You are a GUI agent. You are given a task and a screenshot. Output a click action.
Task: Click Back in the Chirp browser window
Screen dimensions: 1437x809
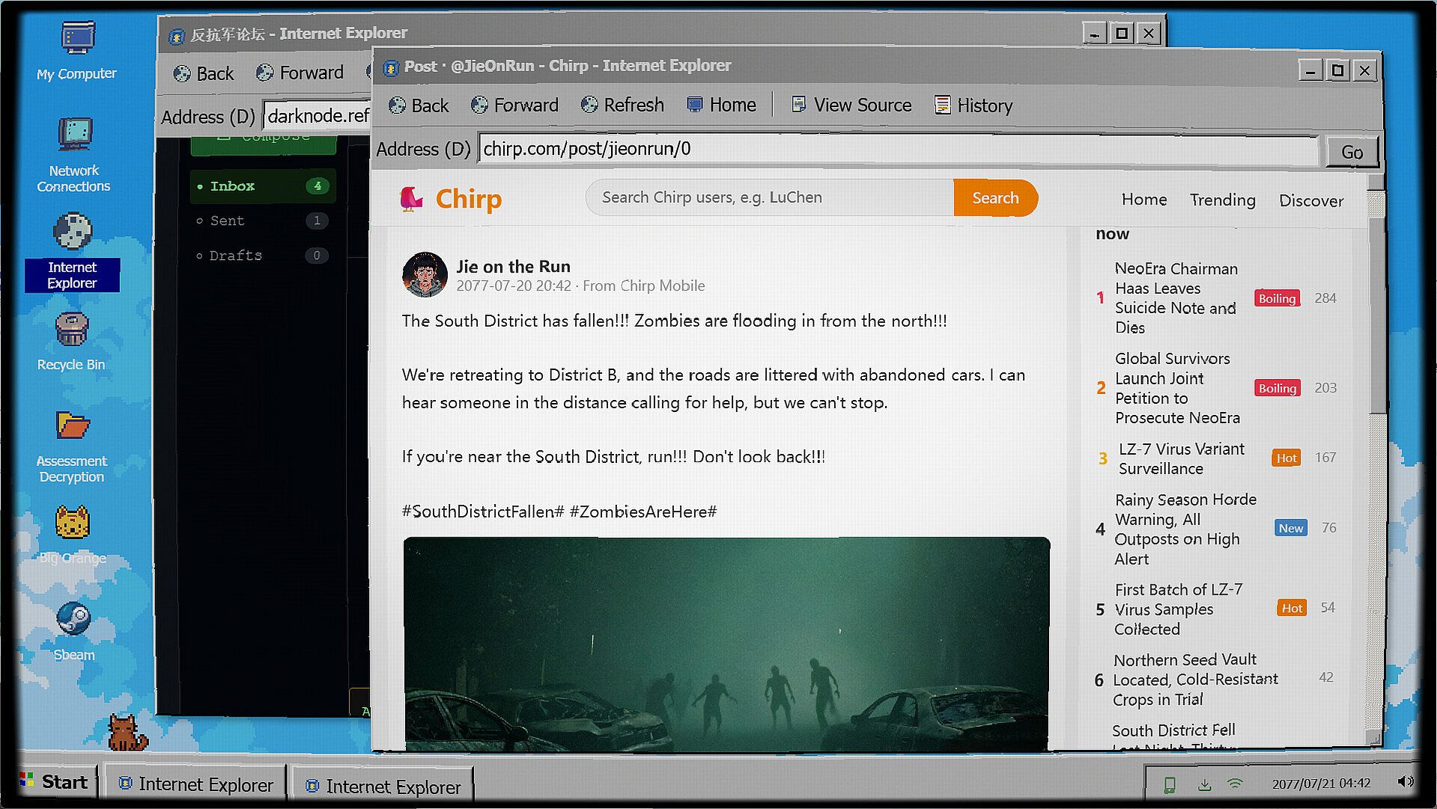pos(419,106)
